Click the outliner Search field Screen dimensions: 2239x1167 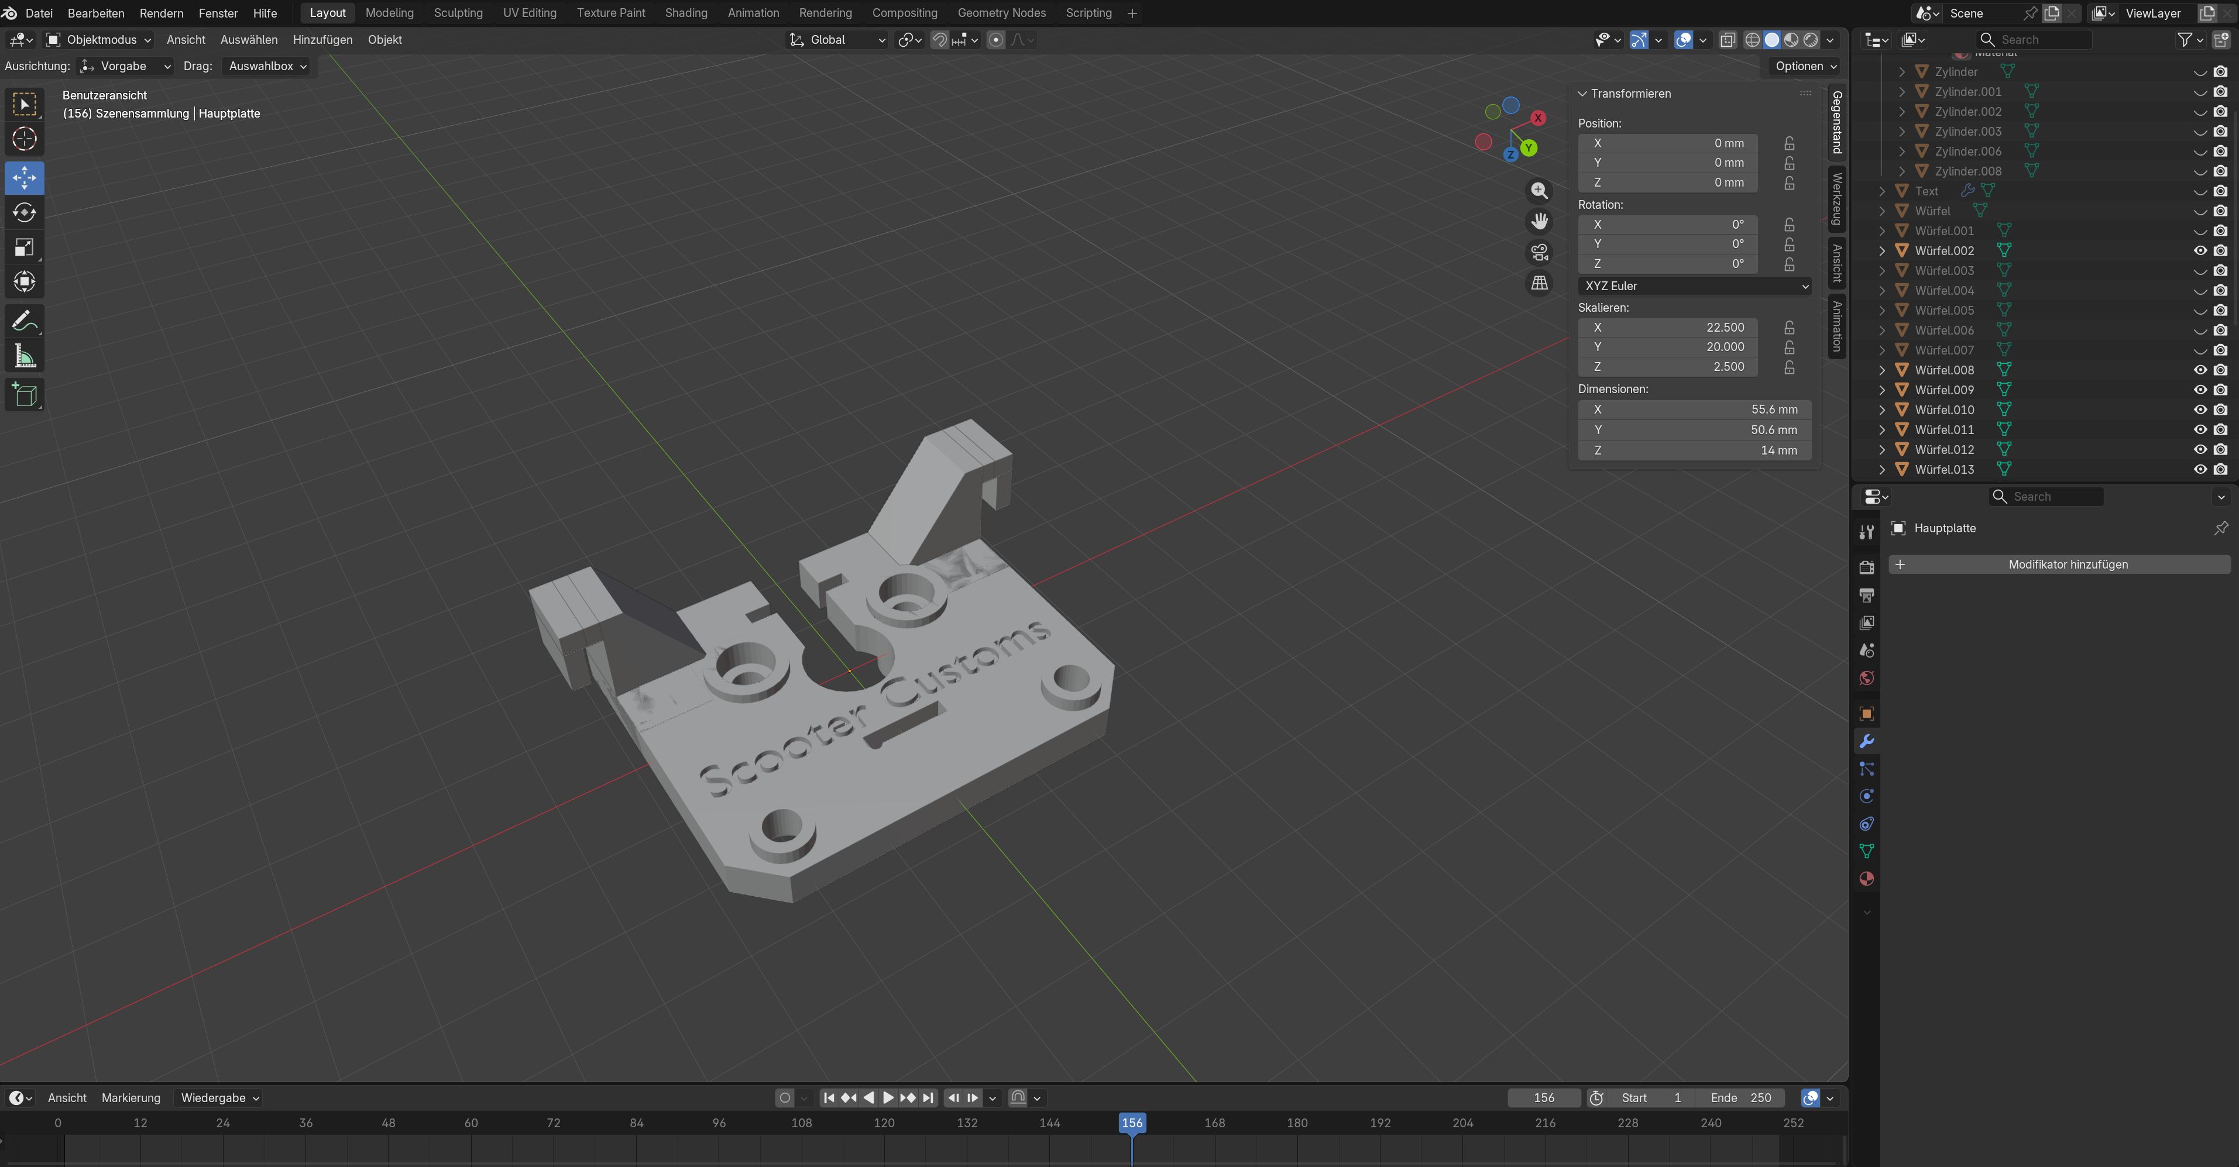2034,40
